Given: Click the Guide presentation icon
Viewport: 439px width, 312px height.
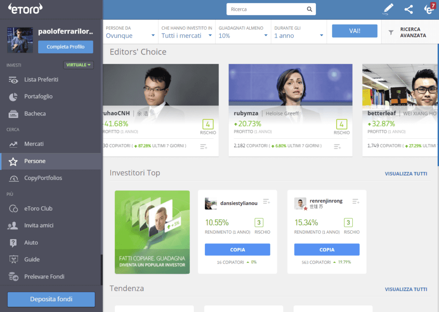Looking at the screenshot, I should point(13,259).
